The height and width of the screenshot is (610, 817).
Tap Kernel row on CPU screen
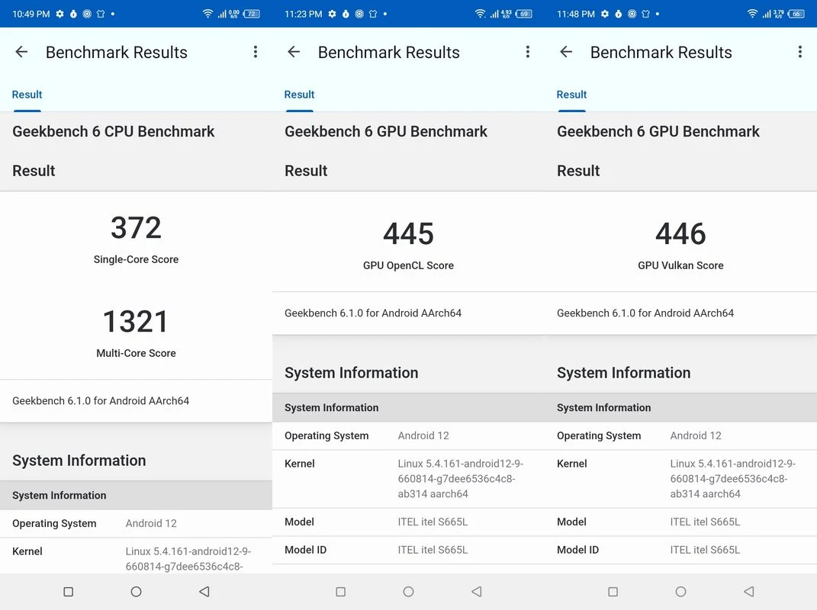coord(136,556)
